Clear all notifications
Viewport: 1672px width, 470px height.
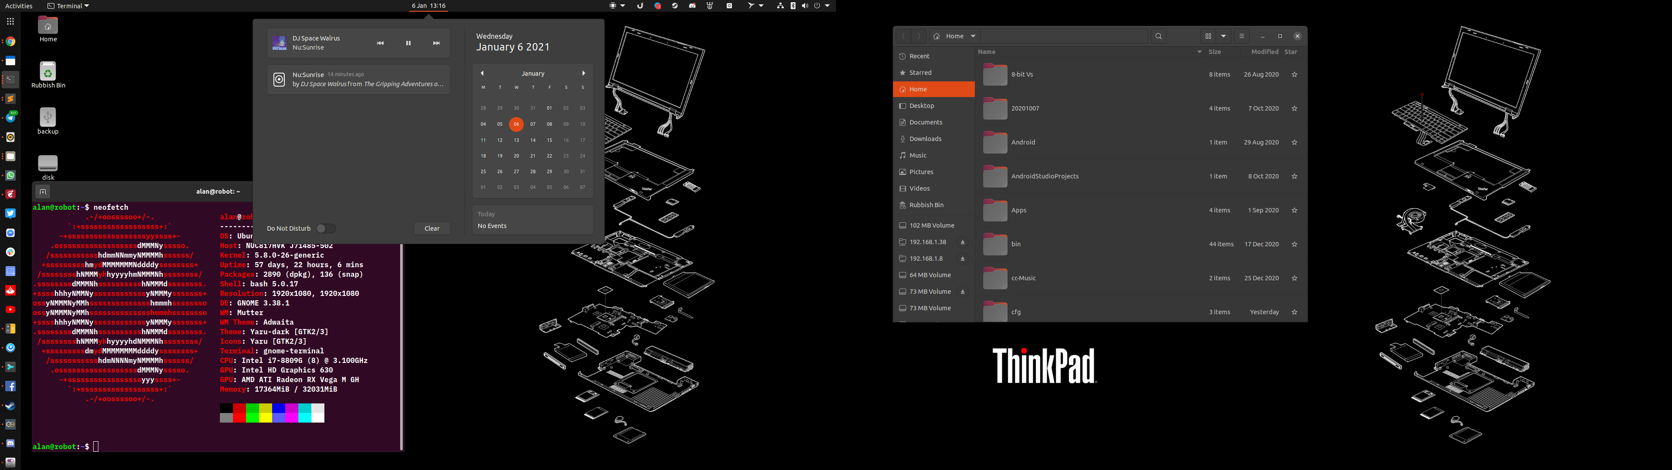[432, 228]
